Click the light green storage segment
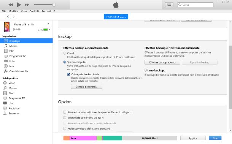The image size is (232, 144). point(99,138)
